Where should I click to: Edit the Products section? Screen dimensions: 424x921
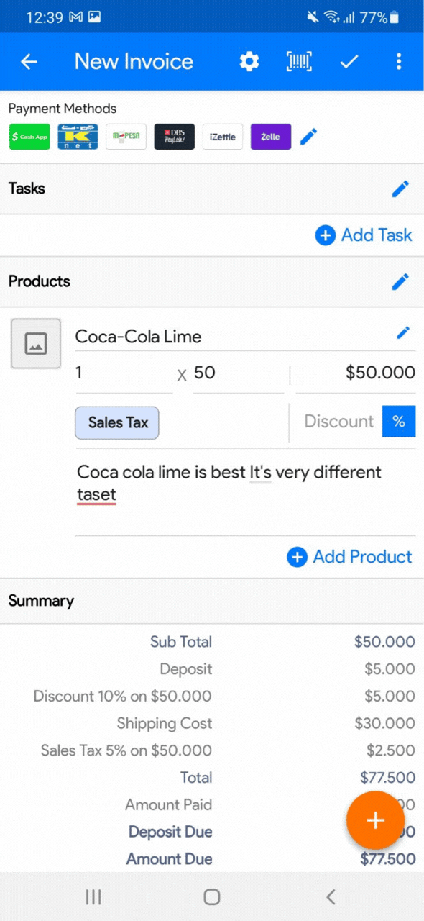click(x=400, y=281)
